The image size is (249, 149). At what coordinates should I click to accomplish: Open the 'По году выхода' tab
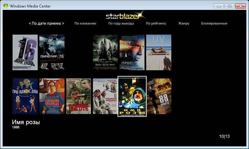[x=121, y=23]
